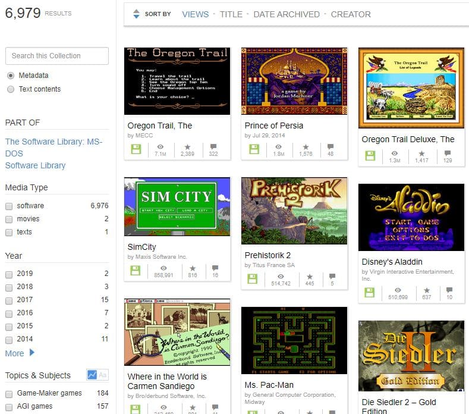Screen dimensions: 469x414
Task: Check the Game-Maker games topic filter
Action: (x=9, y=394)
